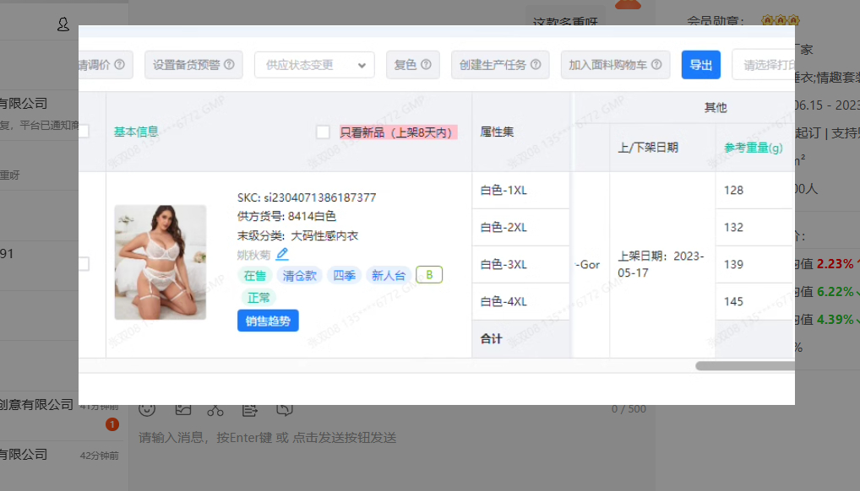Click the weight value 145
Viewport: 860px width, 491px height.
[x=734, y=302]
